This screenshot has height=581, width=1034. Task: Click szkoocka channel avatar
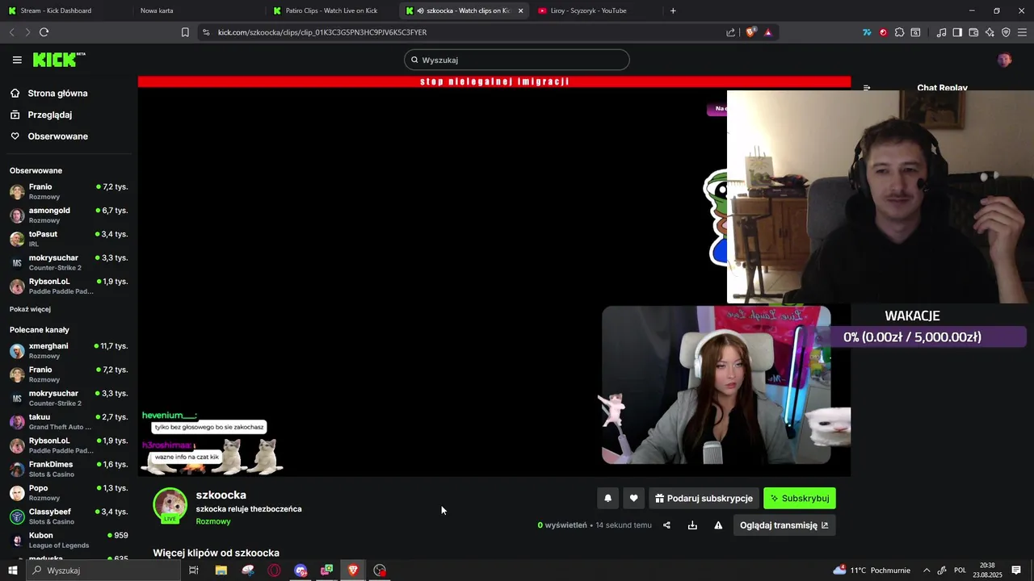170,505
